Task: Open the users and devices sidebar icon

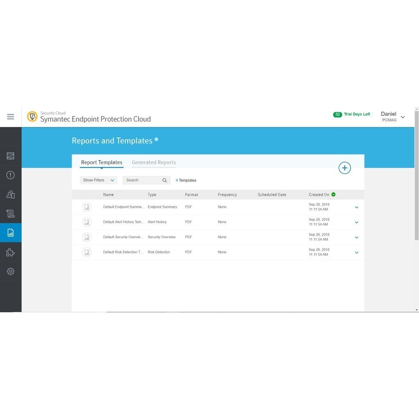Action: point(11,194)
